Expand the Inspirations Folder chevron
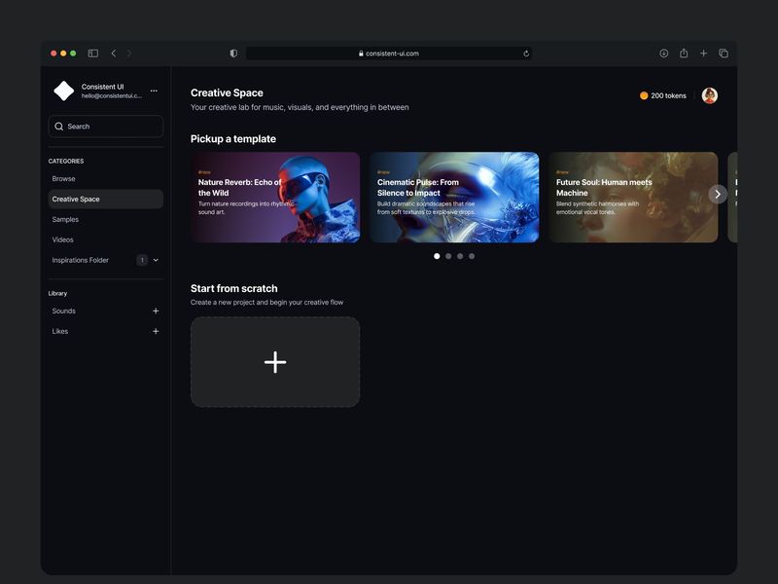 click(x=154, y=260)
